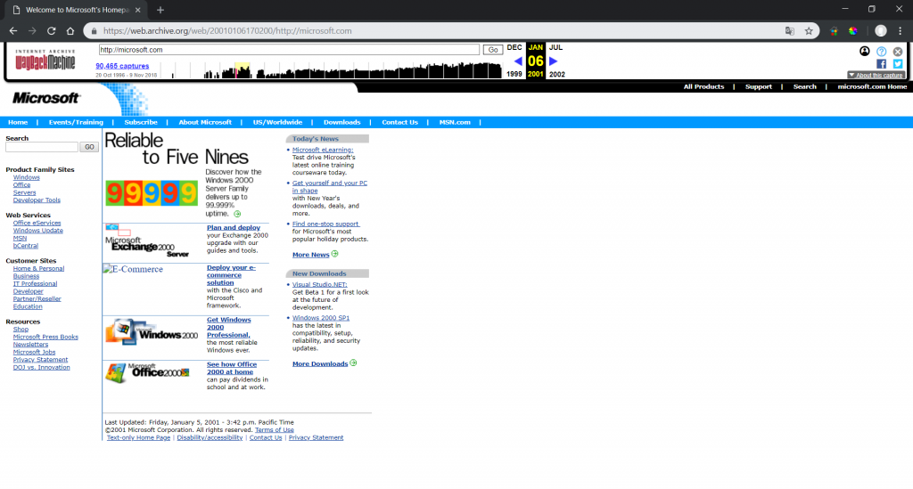This screenshot has width=913, height=489.
Task: Open bCentral sidebar link
Action: click(26, 245)
